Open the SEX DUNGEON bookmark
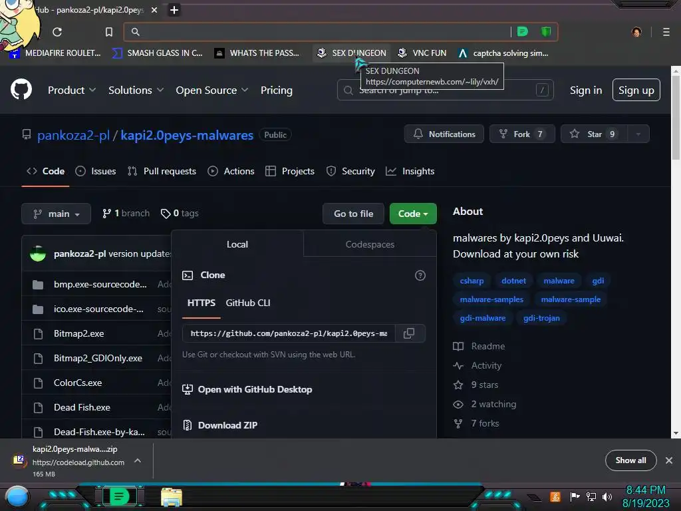Image resolution: width=681 pixels, height=511 pixels. coord(351,53)
